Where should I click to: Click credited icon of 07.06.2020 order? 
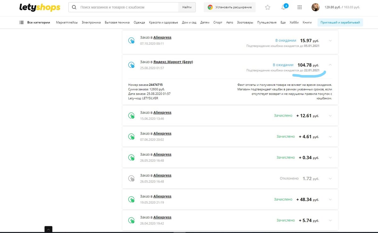tap(131, 136)
